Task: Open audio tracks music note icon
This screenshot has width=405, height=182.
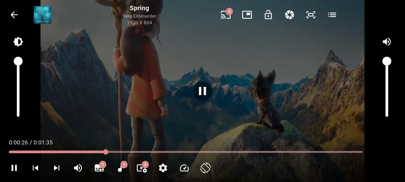Action: tap(121, 168)
